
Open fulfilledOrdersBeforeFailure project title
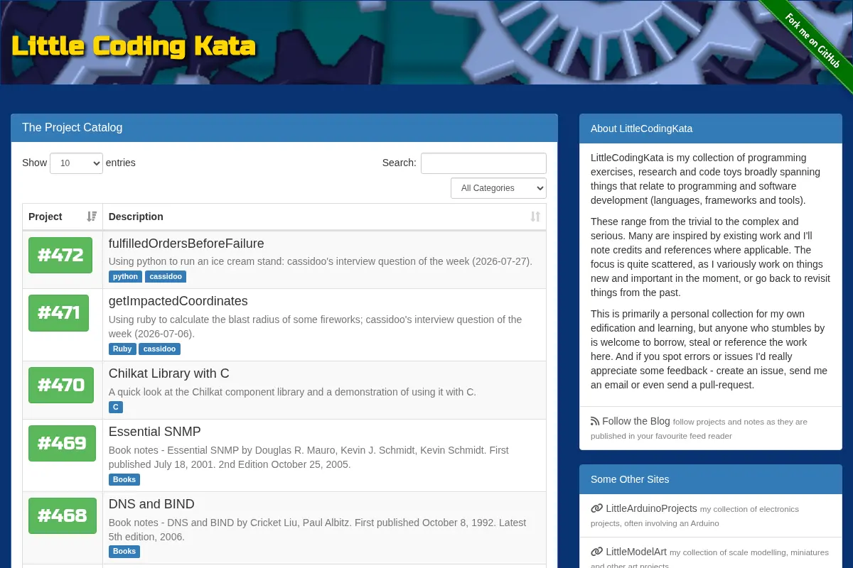click(x=186, y=244)
